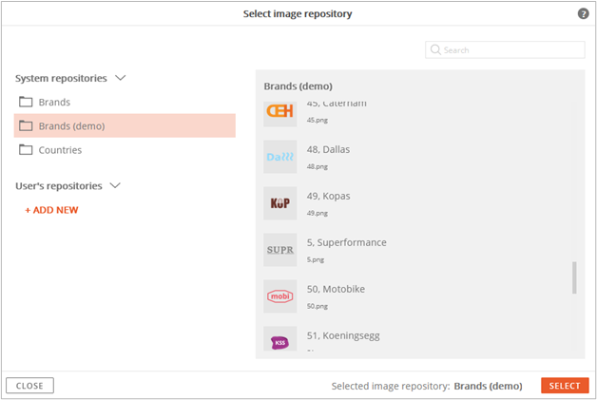Click the 5.png file name
This screenshot has width=597, height=400.
coord(316,259)
